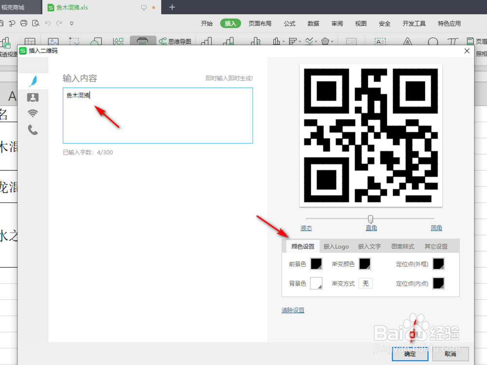Click the 清除设置 link

click(293, 310)
